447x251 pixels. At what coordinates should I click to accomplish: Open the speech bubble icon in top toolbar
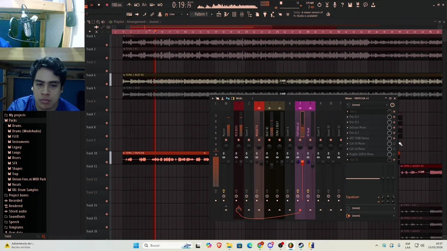click(x=366, y=5)
